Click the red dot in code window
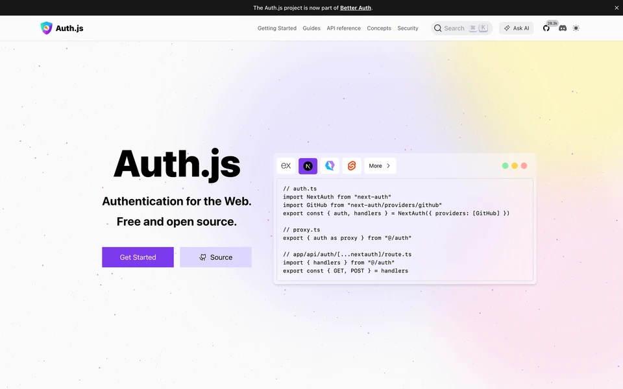The height and width of the screenshot is (389, 623). tap(524, 166)
